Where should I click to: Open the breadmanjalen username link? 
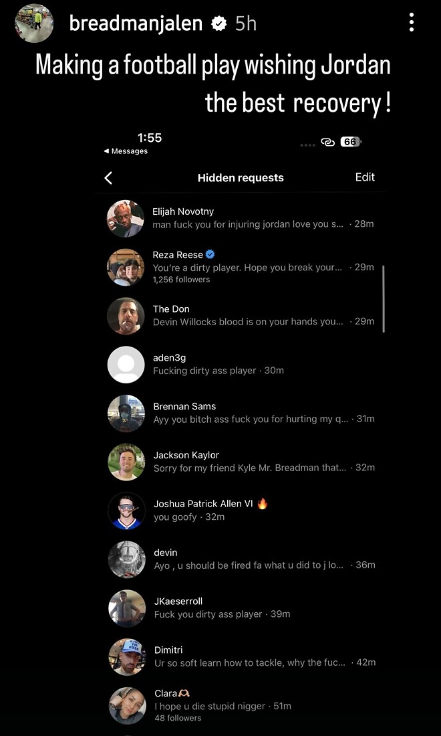click(136, 23)
